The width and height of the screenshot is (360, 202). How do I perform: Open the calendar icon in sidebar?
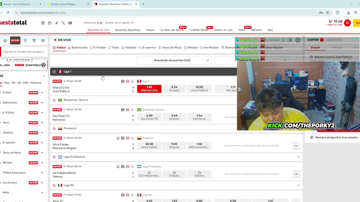[x=43, y=40]
